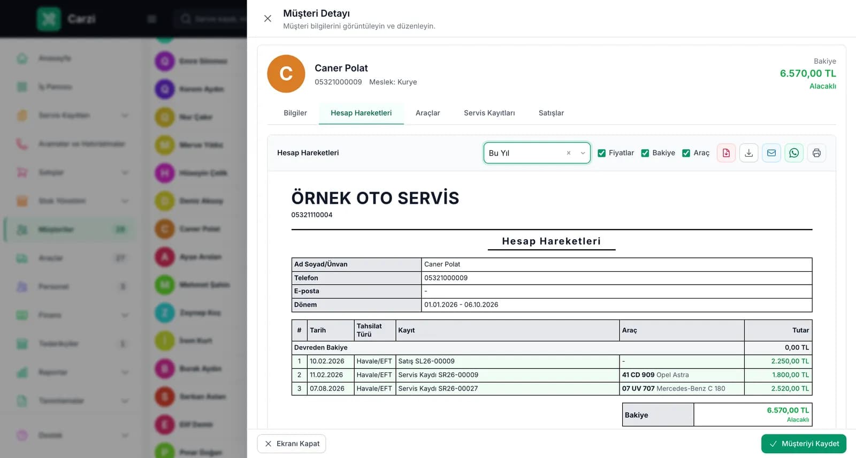Screen dimensions: 856x458
Task: Disable the Araç checkbox
Action: 686,153
